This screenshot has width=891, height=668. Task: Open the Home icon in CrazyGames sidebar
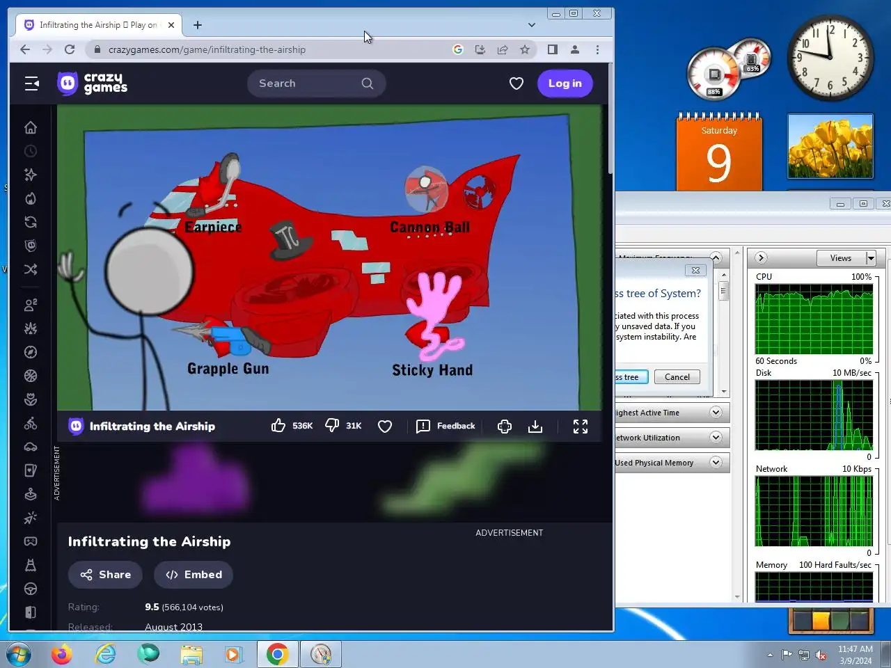pyautogui.click(x=31, y=127)
